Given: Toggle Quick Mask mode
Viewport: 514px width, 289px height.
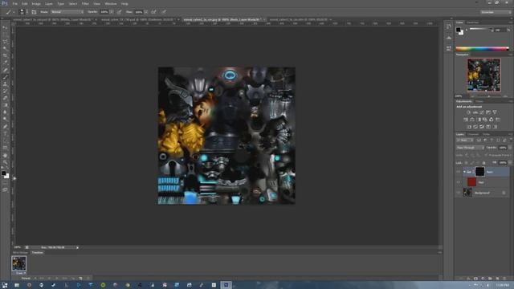Looking at the screenshot, I should 5,183.
